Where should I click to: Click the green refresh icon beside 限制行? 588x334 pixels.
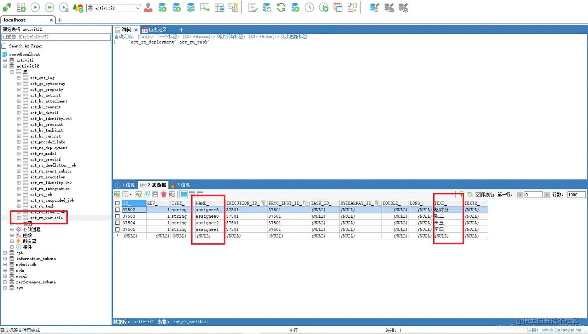[x=470, y=194]
